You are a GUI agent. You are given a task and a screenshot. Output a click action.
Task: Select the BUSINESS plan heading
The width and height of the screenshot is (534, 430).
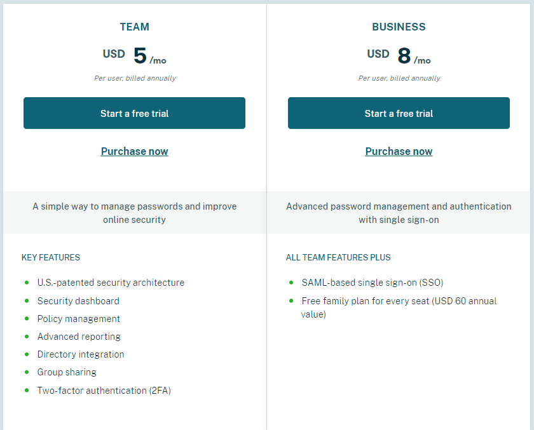(x=399, y=27)
